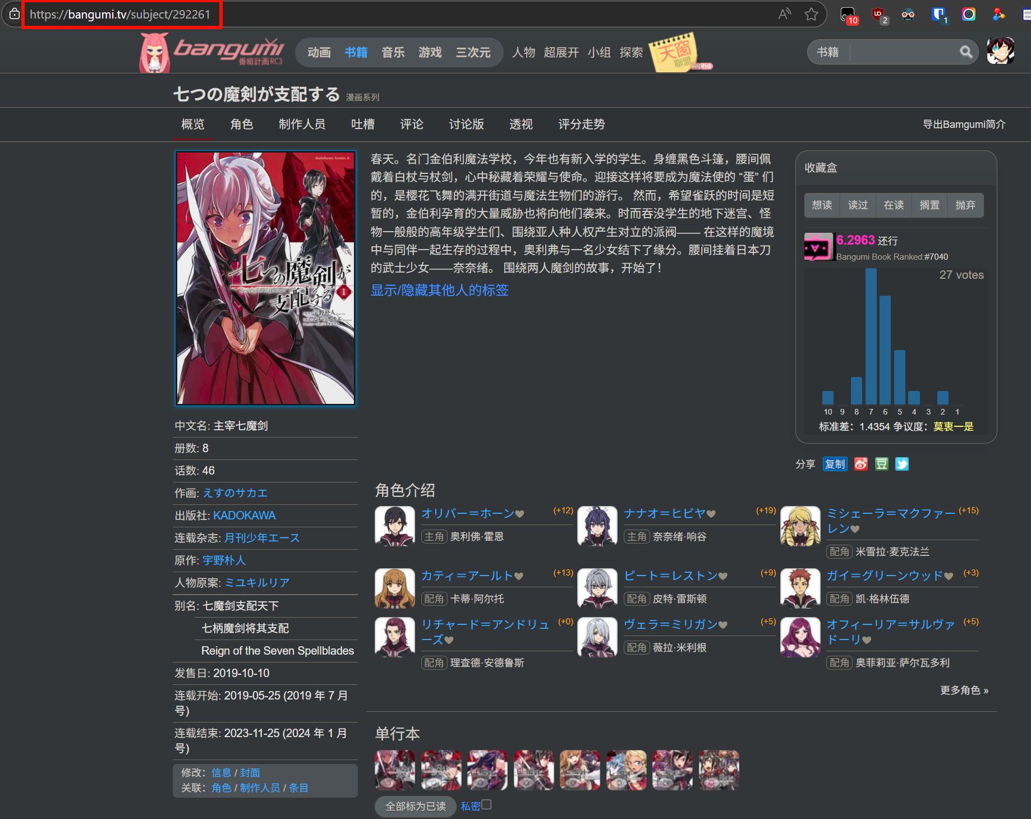Viewport: 1031px width, 819px height.
Task: Select 游戏 in the top navigation
Action: [x=430, y=52]
